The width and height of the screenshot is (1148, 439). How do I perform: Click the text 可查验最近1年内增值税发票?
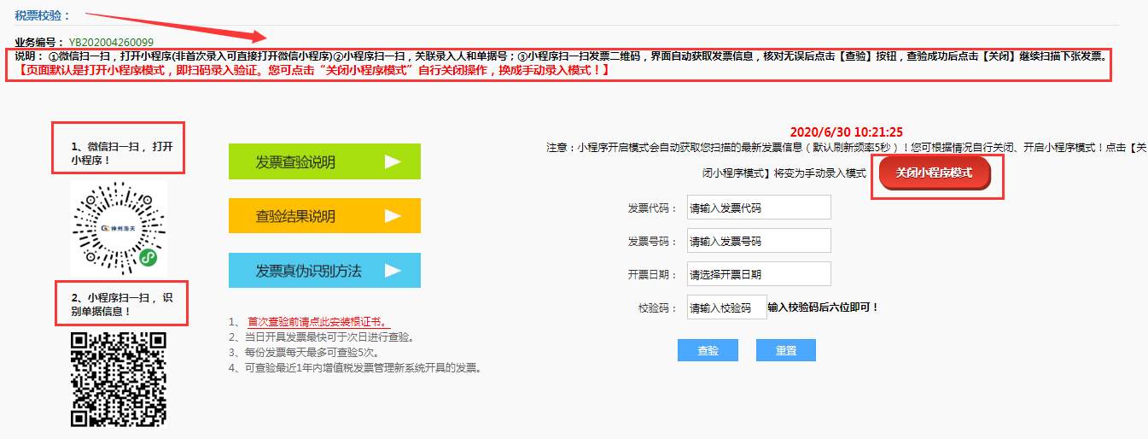click(363, 368)
